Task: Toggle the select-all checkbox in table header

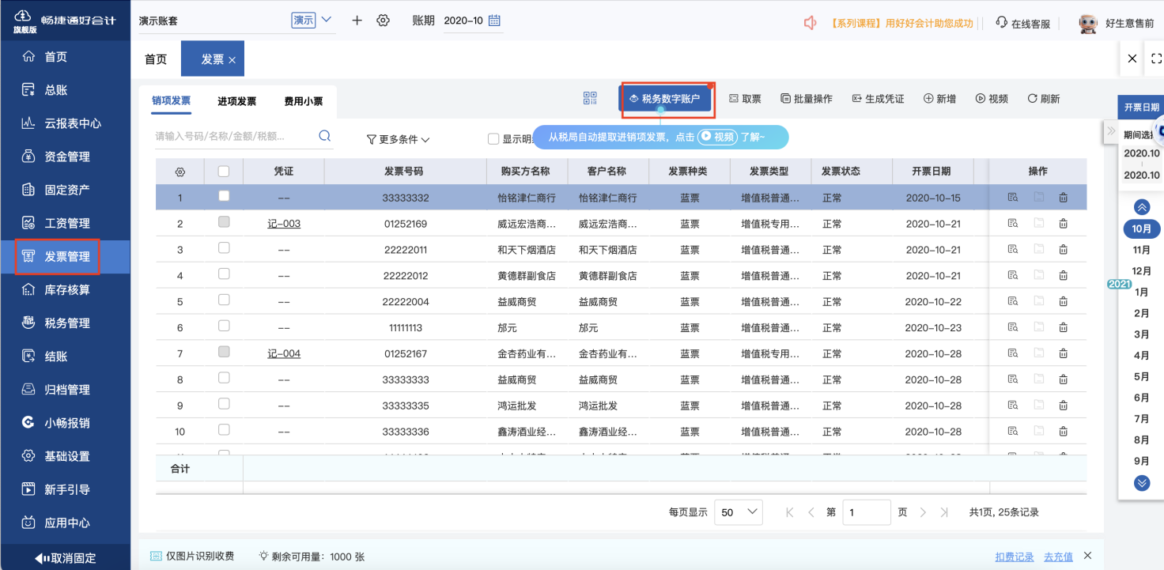Action: point(224,171)
